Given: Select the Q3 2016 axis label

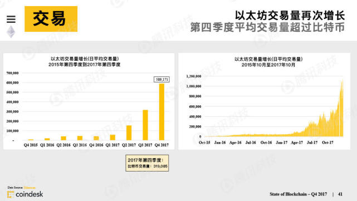Looking at the screenshot, I should coord(80,145).
